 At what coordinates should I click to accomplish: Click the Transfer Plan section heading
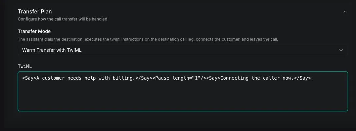[35, 11]
